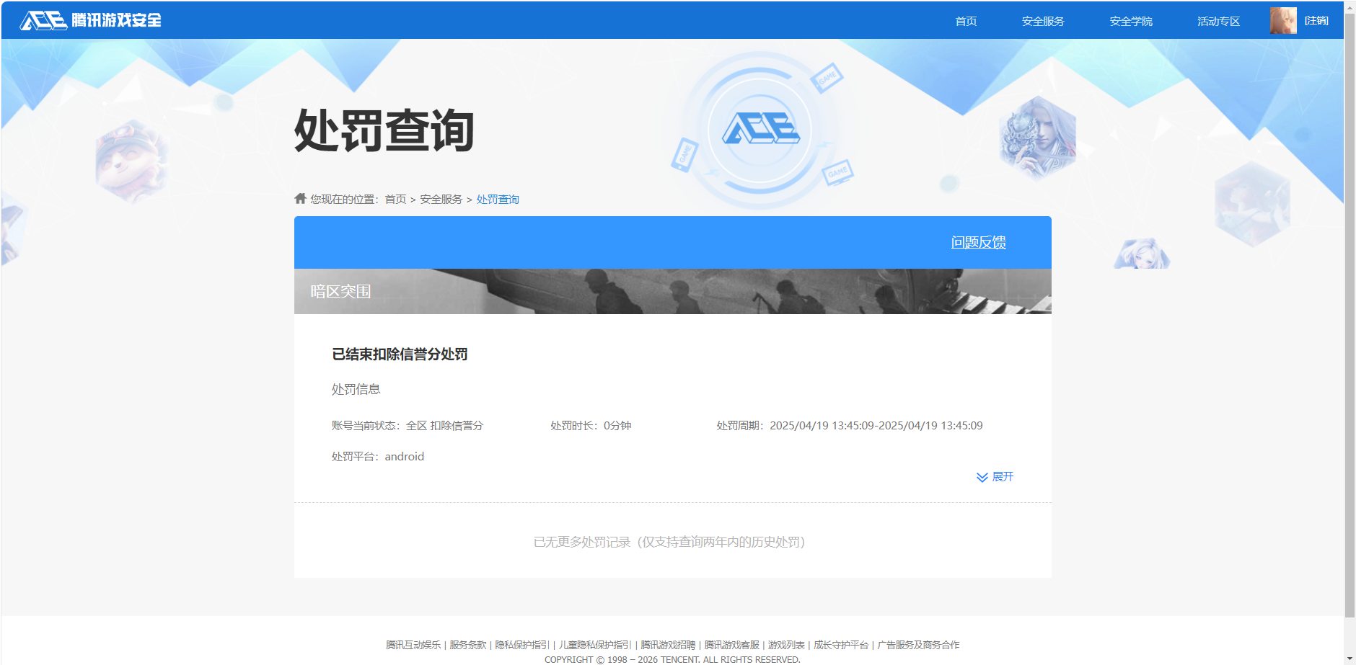Go to 首页 from the top navigation
Viewport: 1356px width, 665px height.
coord(965,20)
